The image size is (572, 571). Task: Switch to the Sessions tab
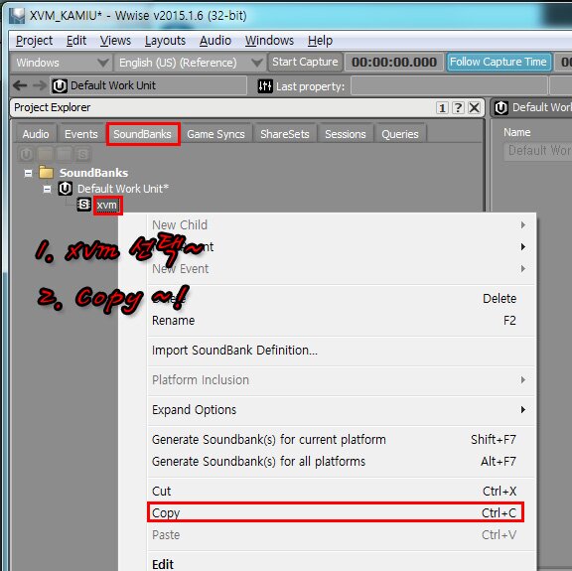click(x=346, y=134)
